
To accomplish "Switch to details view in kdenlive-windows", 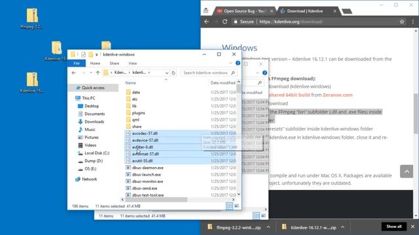I will (x=229, y=206).
